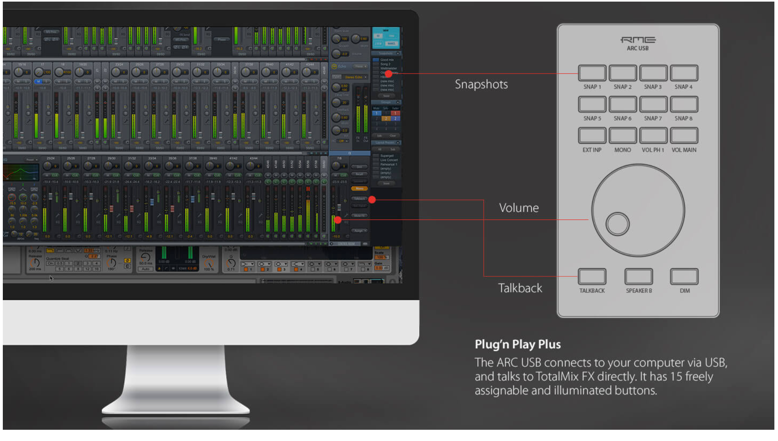Open wrench settings on bottom-row channel 23/24

(x=57, y=215)
